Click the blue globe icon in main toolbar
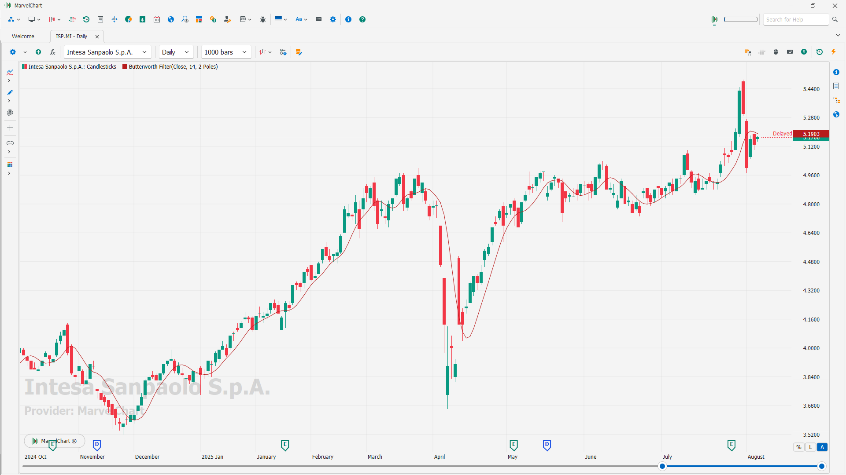This screenshot has width=846, height=475. point(171,19)
